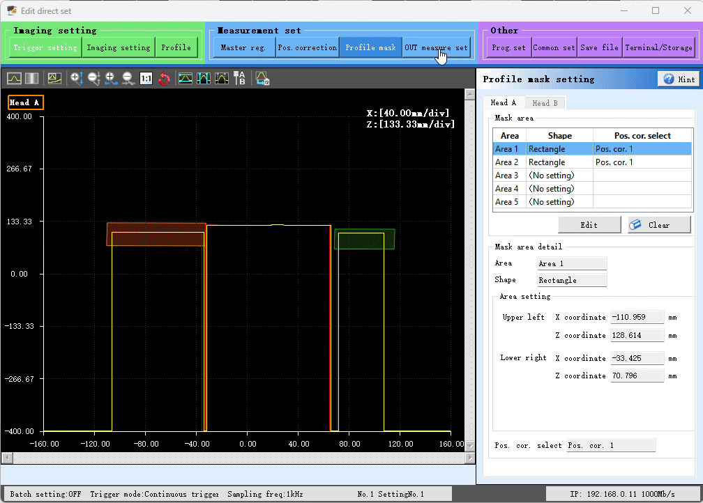Click the Edit button
703x503 pixels.
[589, 225]
